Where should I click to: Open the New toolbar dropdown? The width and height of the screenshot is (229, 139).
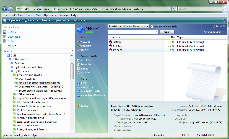tap(46, 21)
